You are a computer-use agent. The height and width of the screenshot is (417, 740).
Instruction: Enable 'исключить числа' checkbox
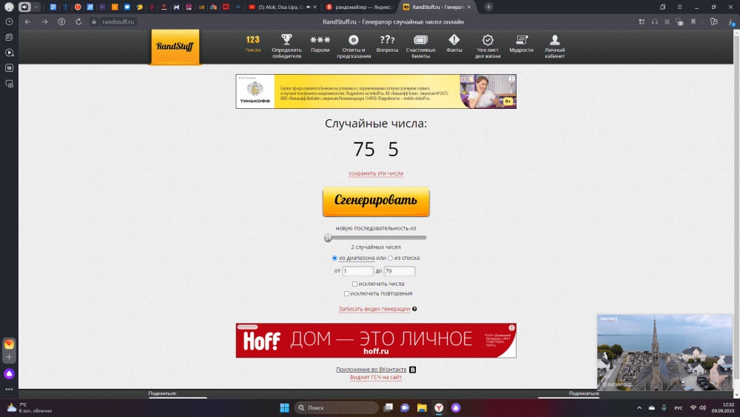[355, 284]
